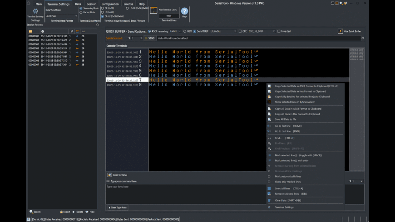Click the icon beside Select all lines
This screenshot has width=395, height=222.
[269, 188]
